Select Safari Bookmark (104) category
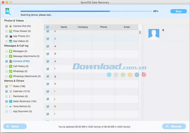 coord(25,101)
